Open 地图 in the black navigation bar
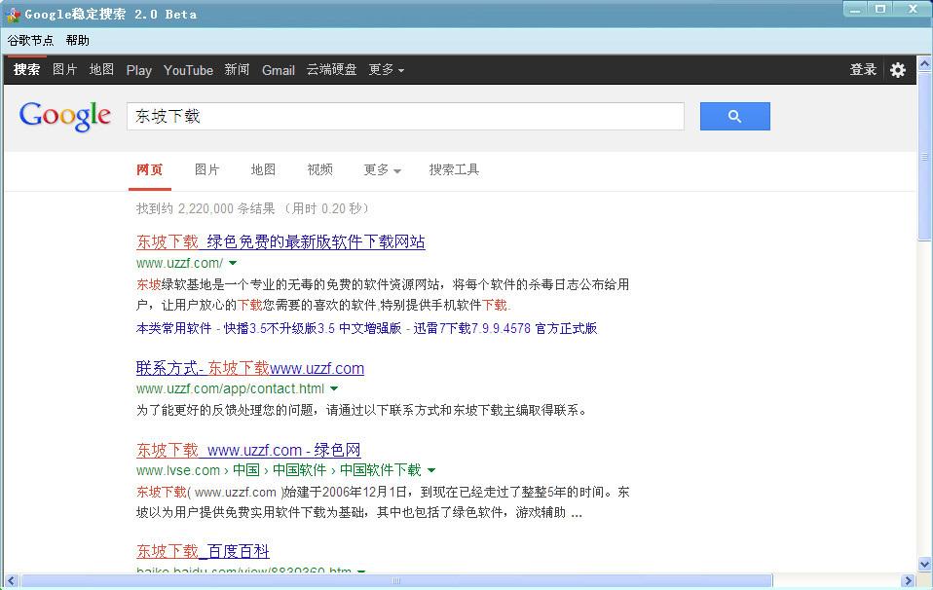The height and width of the screenshot is (590, 933). (101, 69)
